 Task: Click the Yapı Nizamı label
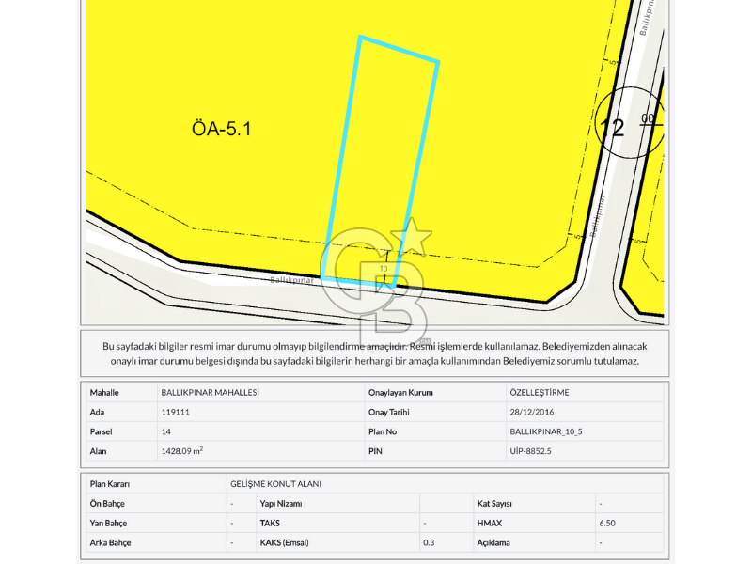[x=281, y=504]
